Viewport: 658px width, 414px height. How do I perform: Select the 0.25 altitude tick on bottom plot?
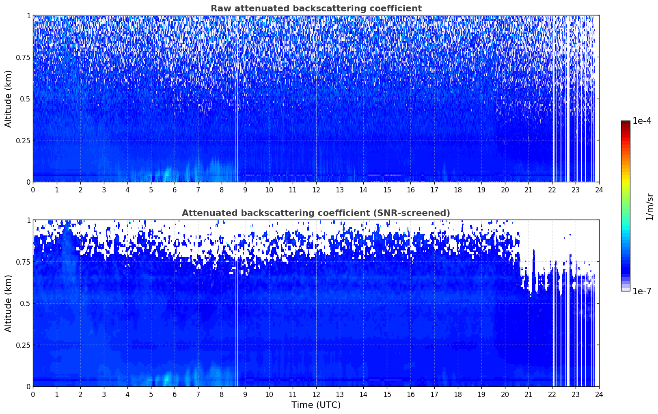coord(23,345)
